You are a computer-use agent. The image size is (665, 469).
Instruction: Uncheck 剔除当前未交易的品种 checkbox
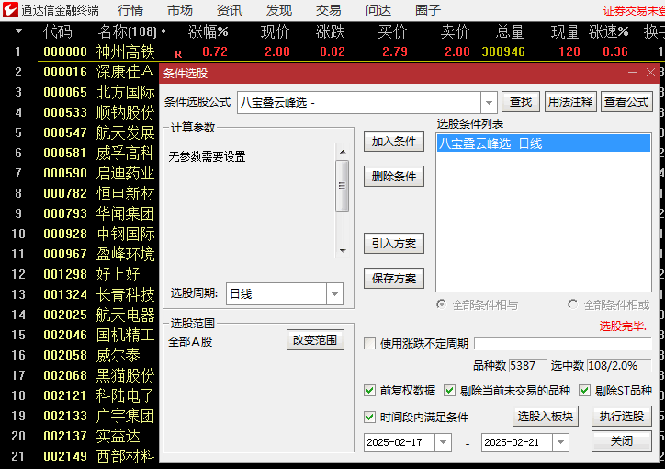(x=449, y=391)
